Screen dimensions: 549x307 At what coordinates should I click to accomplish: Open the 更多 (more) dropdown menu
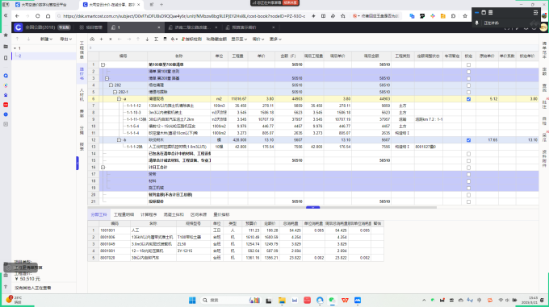point(275,39)
